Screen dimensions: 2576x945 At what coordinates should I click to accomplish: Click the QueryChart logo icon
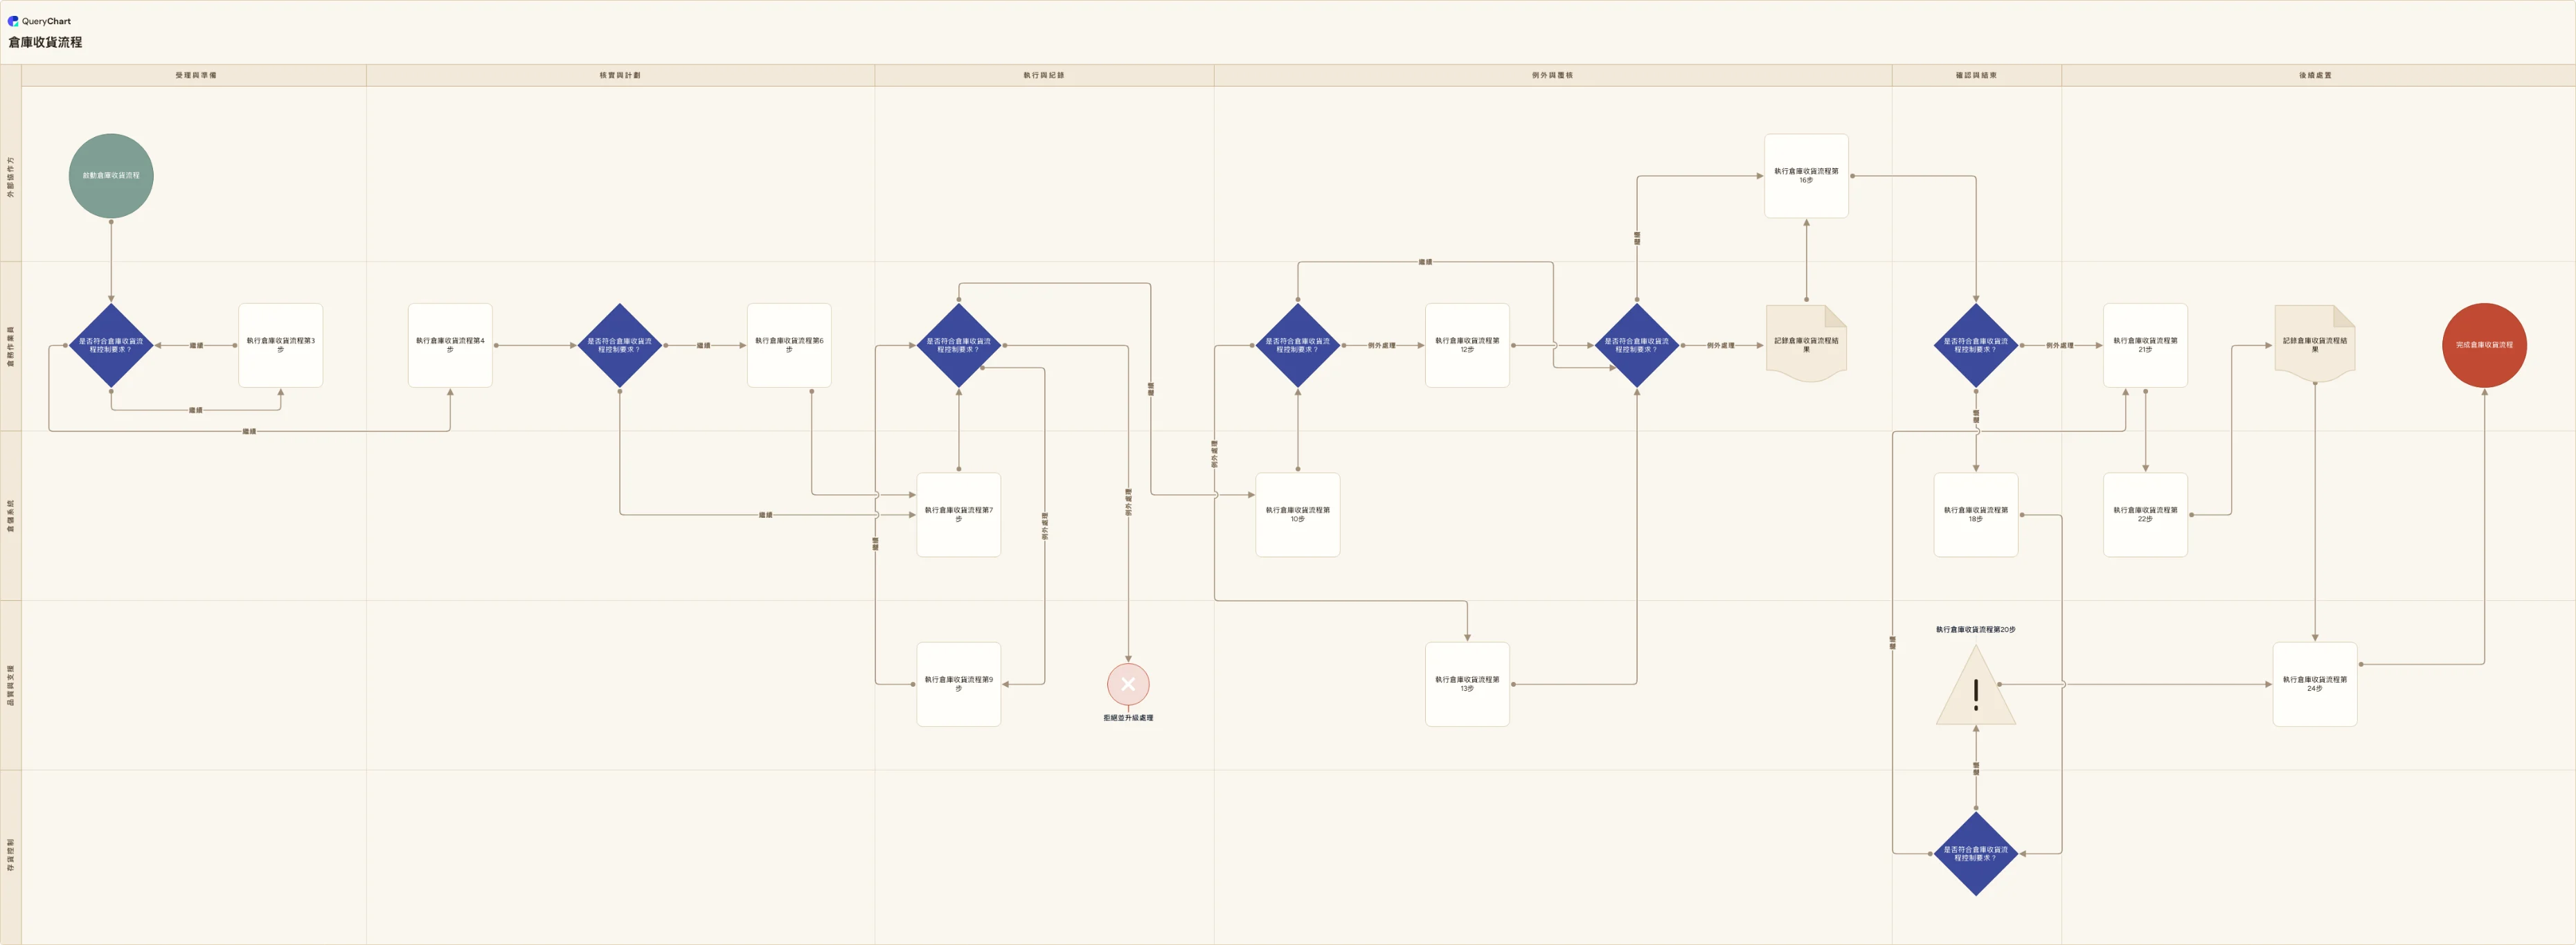click(x=13, y=21)
